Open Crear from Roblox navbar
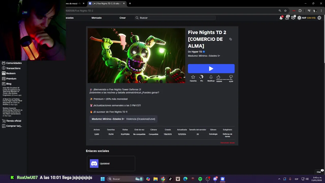The height and width of the screenshot is (183, 325). (x=123, y=18)
